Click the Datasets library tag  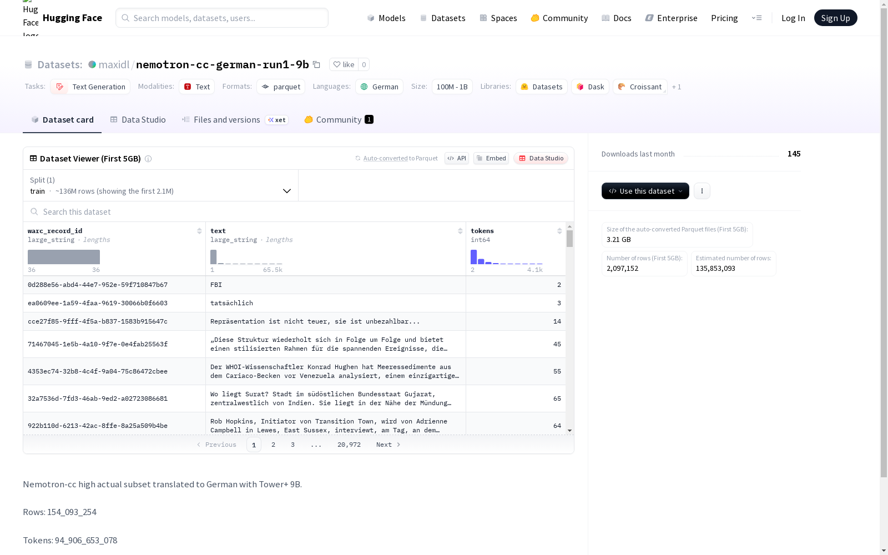click(541, 87)
